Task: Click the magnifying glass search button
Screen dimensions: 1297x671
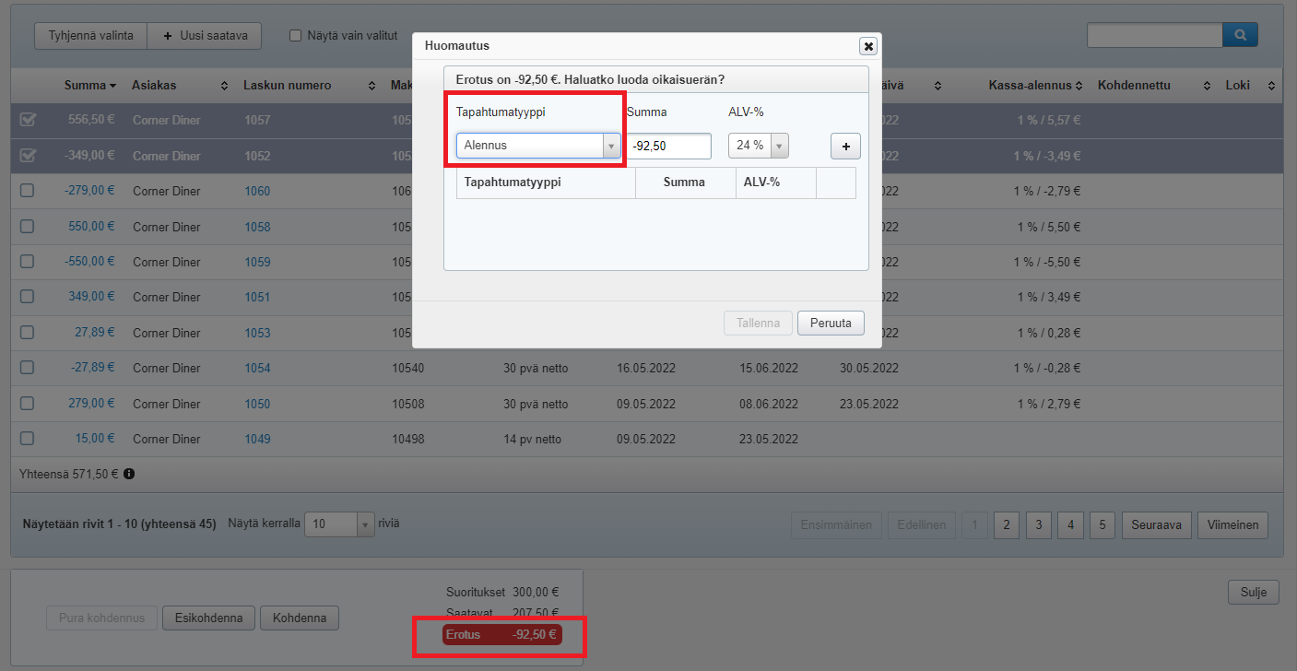Action: point(1240,35)
